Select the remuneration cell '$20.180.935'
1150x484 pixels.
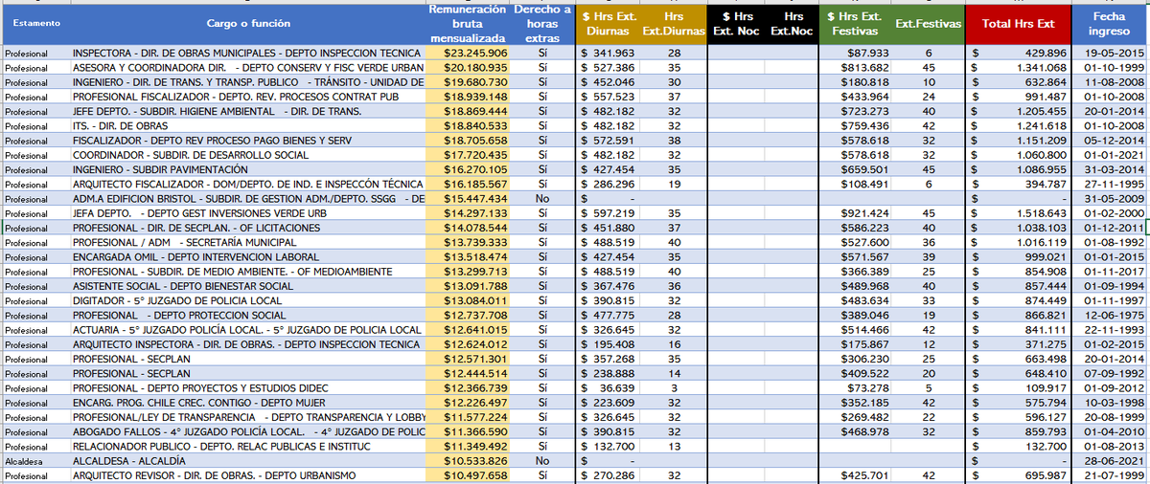467,68
